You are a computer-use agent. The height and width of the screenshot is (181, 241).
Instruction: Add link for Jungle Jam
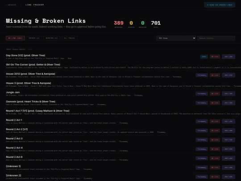tap(229, 93)
